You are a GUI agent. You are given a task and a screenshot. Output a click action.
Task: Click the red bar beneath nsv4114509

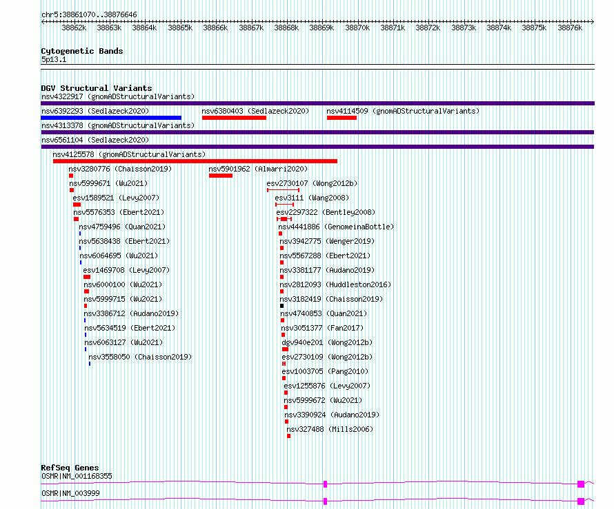342,118
